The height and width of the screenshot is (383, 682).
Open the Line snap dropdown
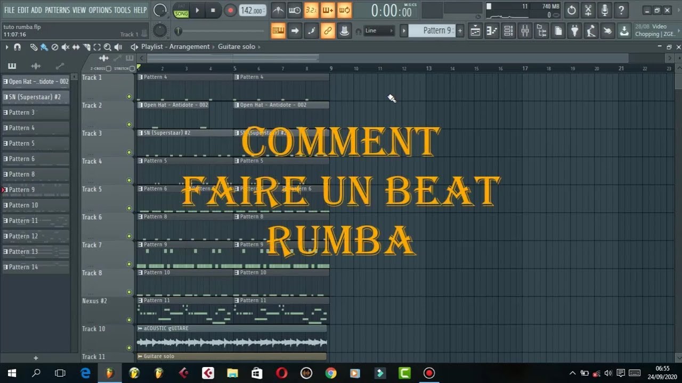tap(379, 31)
